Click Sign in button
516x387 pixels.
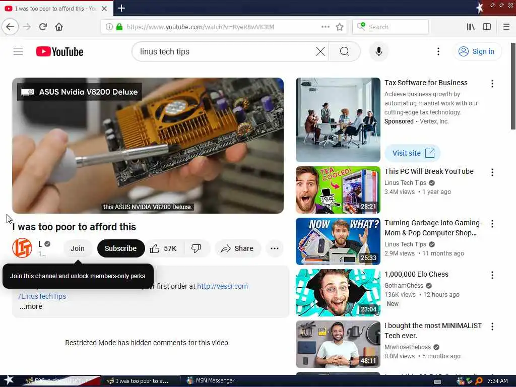coord(477,51)
